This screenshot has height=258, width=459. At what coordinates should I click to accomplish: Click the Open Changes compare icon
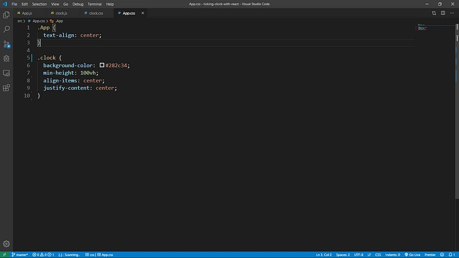point(434,13)
